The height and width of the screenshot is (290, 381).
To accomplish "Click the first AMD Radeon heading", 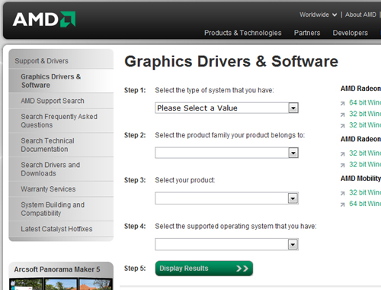I will [x=360, y=89].
